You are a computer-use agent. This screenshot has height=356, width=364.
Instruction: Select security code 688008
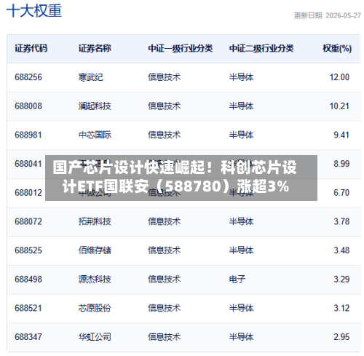click(28, 106)
